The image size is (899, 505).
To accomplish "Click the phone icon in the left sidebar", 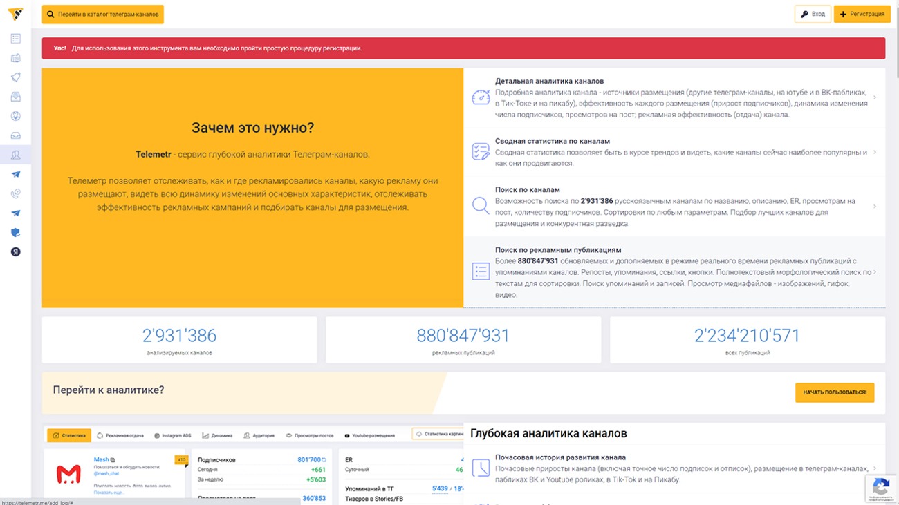I will 15,194.
